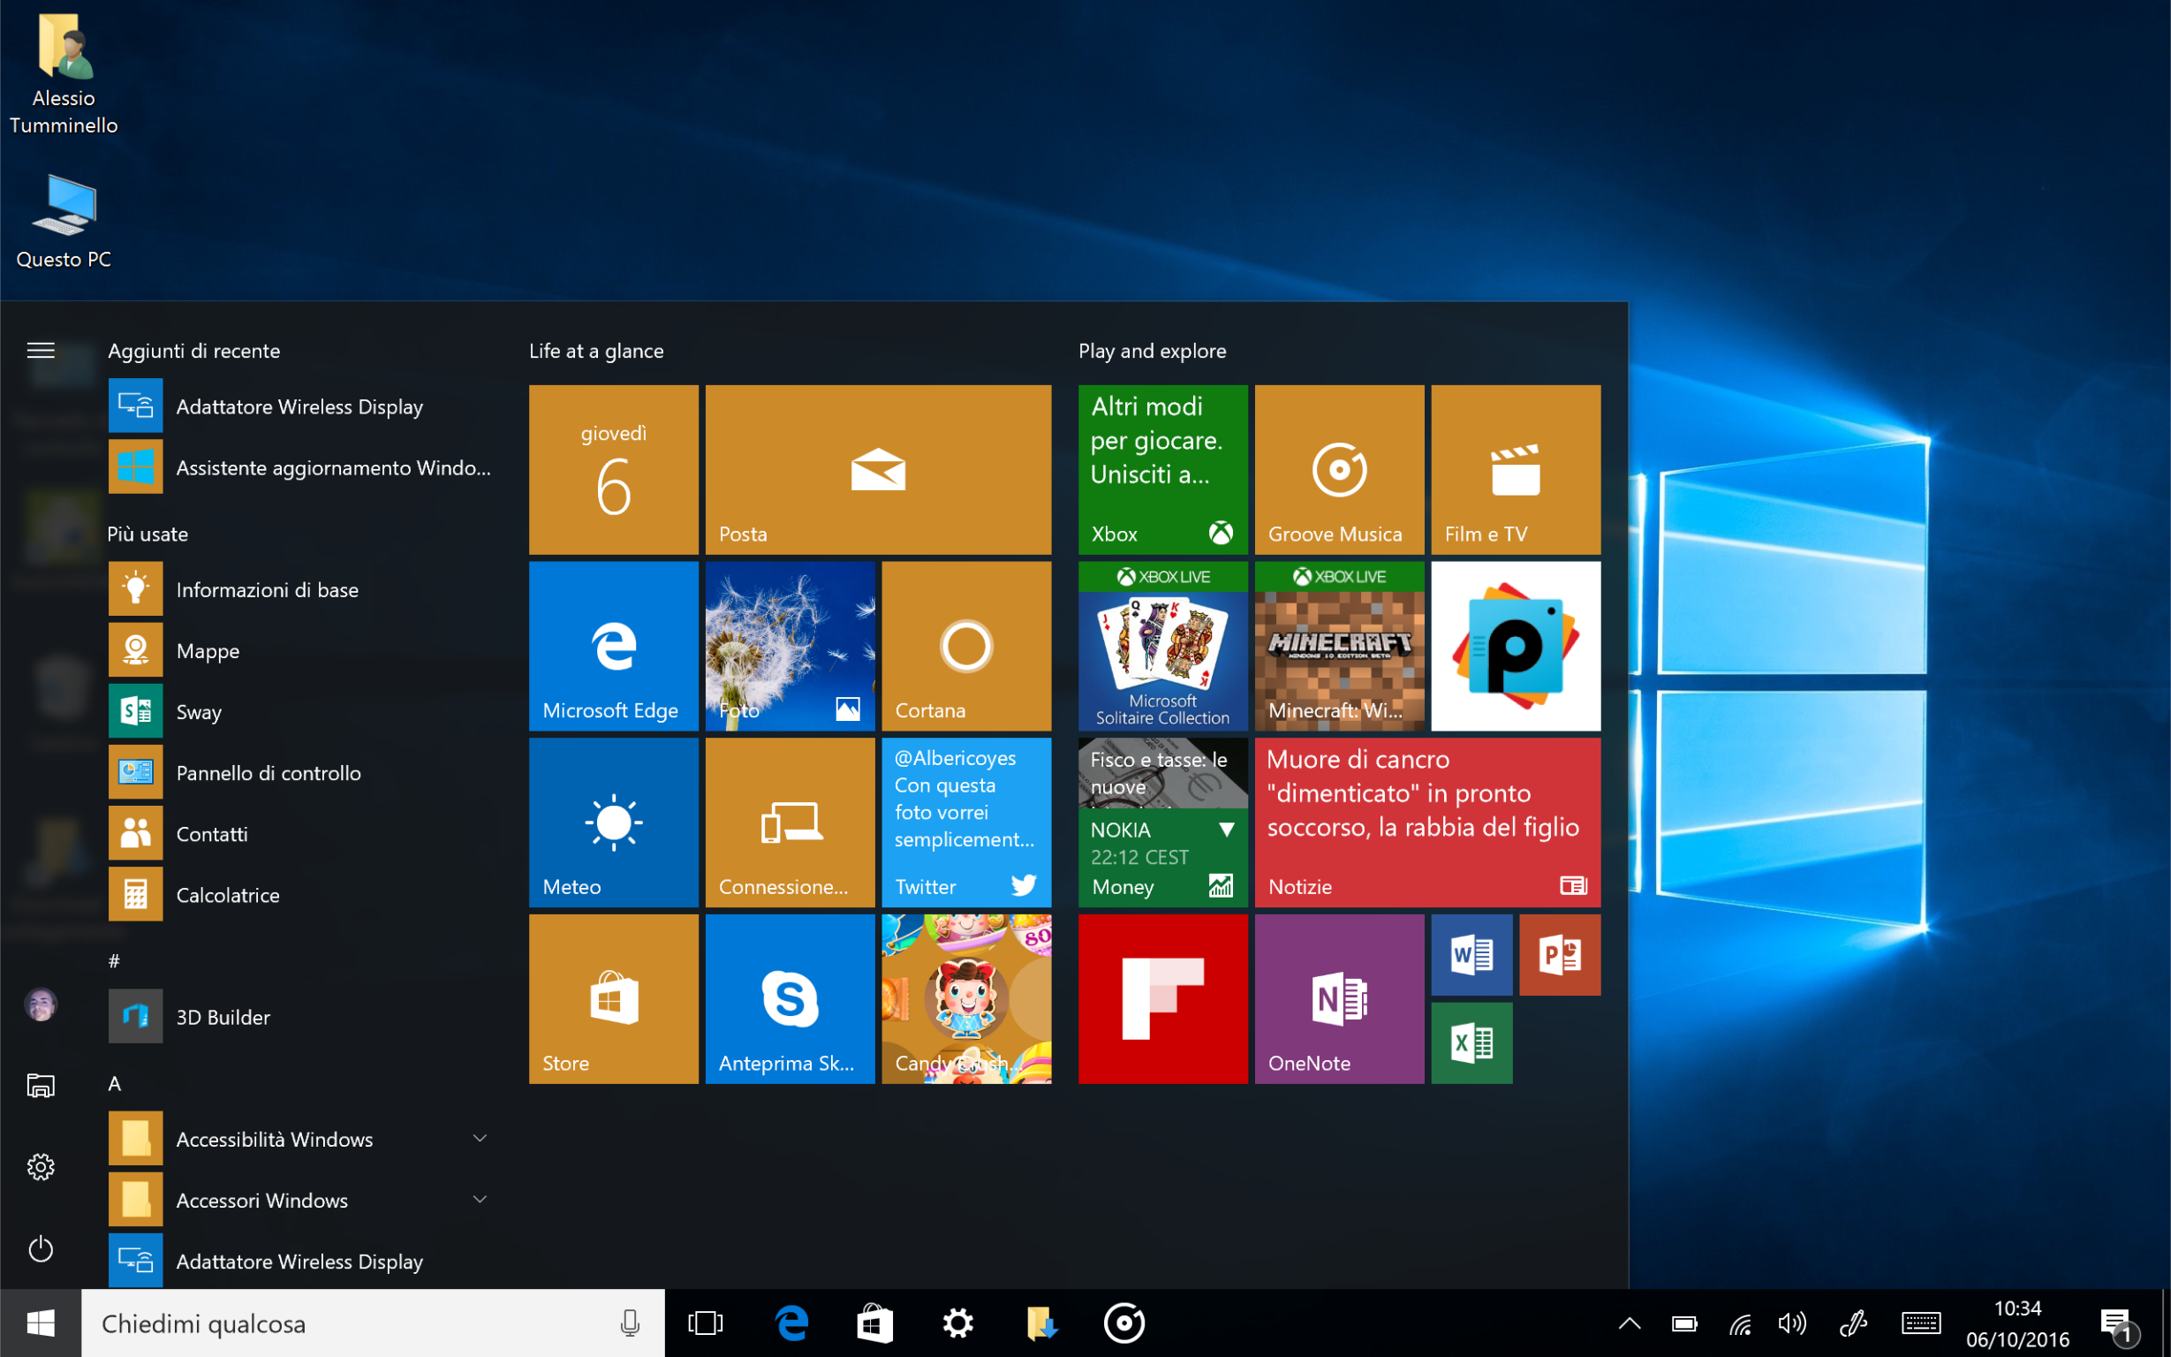
Task: Launch Word from small tile
Action: [x=1472, y=955]
